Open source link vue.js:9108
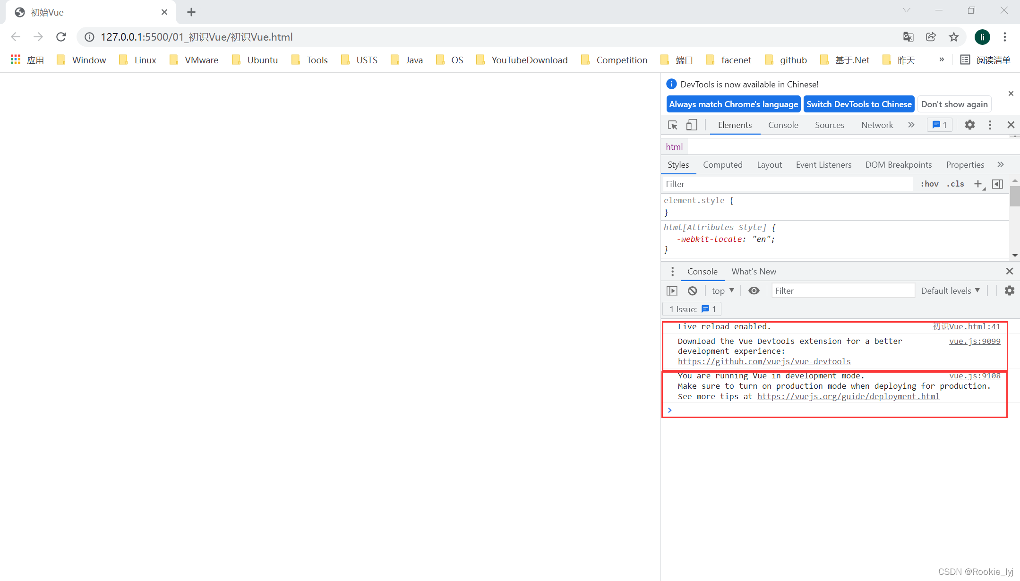This screenshot has width=1020, height=581. pos(975,376)
